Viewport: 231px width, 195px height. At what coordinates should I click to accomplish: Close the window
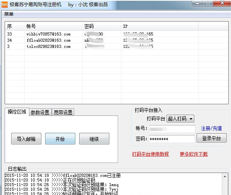click(222, 3)
